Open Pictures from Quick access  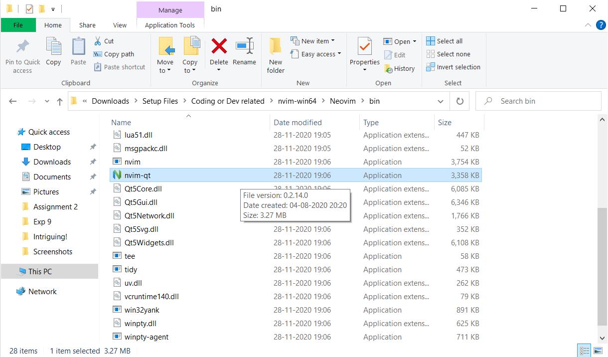46,191
